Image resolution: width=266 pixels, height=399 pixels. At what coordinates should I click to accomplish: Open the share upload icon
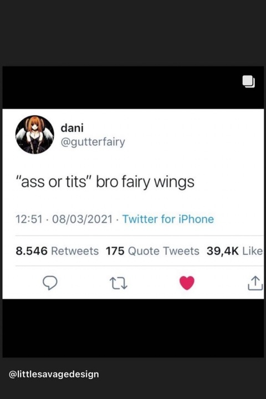click(255, 283)
